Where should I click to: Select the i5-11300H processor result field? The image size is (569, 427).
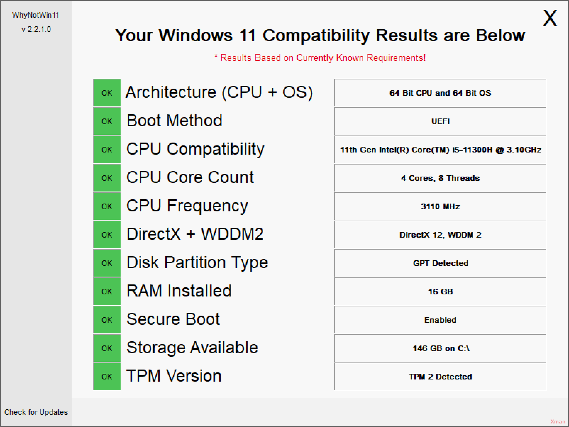(x=440, y=149)
